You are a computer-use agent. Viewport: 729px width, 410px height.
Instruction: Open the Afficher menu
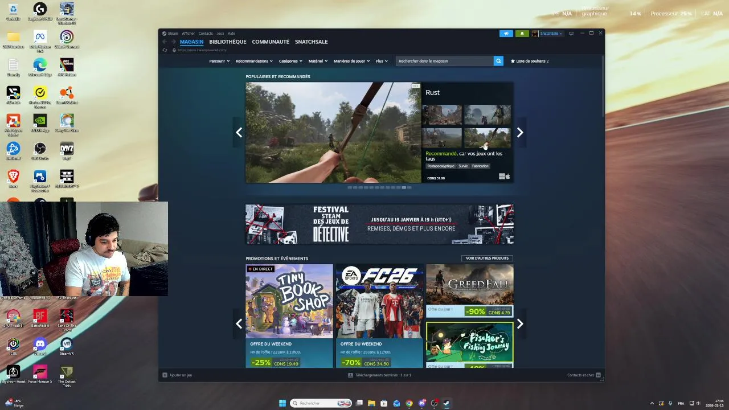(189, 34)
